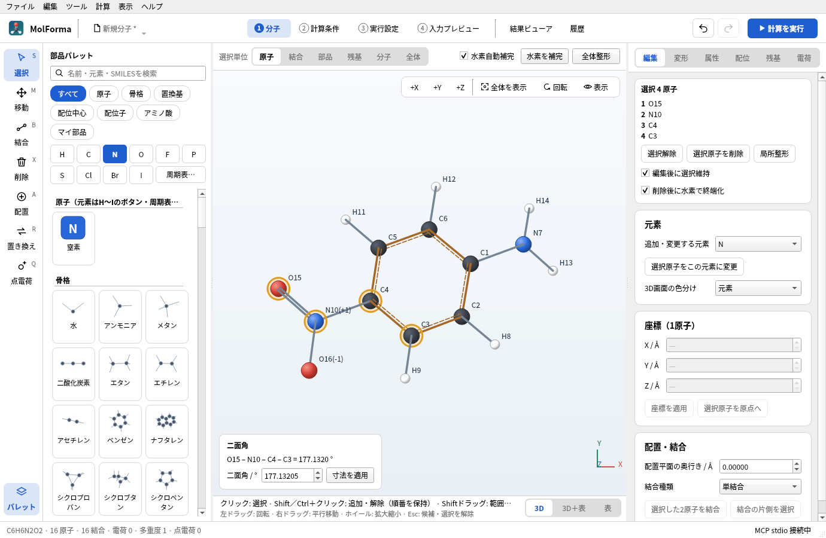Screen dimensions: 826x538
Task: Open the 3D画面の色分け dropdown
Action: pos(758,288)
